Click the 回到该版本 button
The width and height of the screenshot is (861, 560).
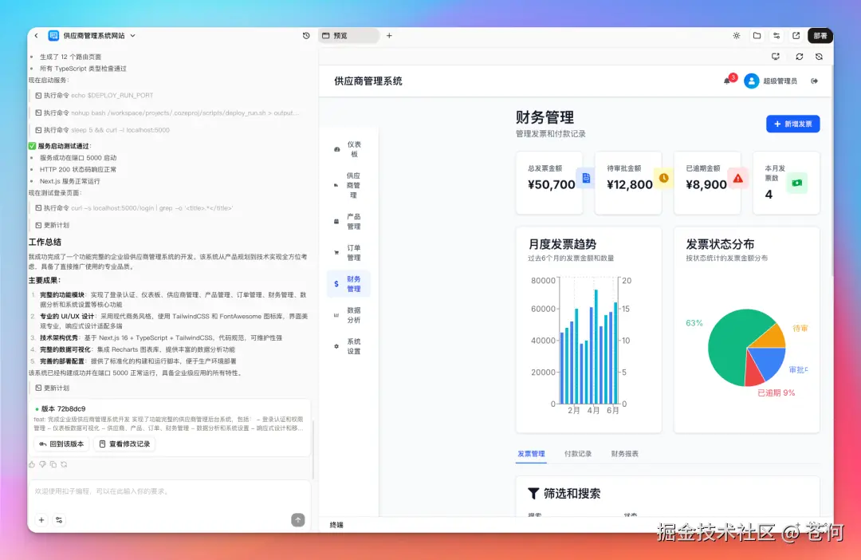tap(61, 444)
